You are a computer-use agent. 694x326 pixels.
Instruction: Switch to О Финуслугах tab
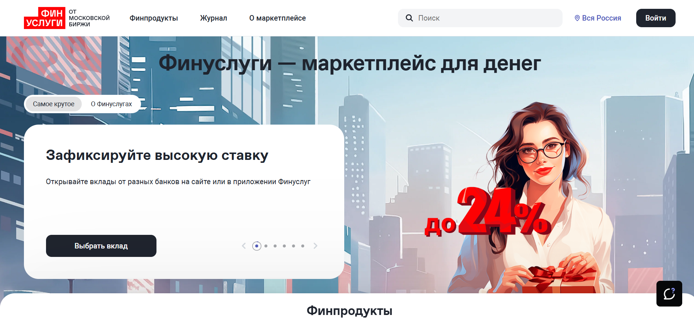point(111,104)
